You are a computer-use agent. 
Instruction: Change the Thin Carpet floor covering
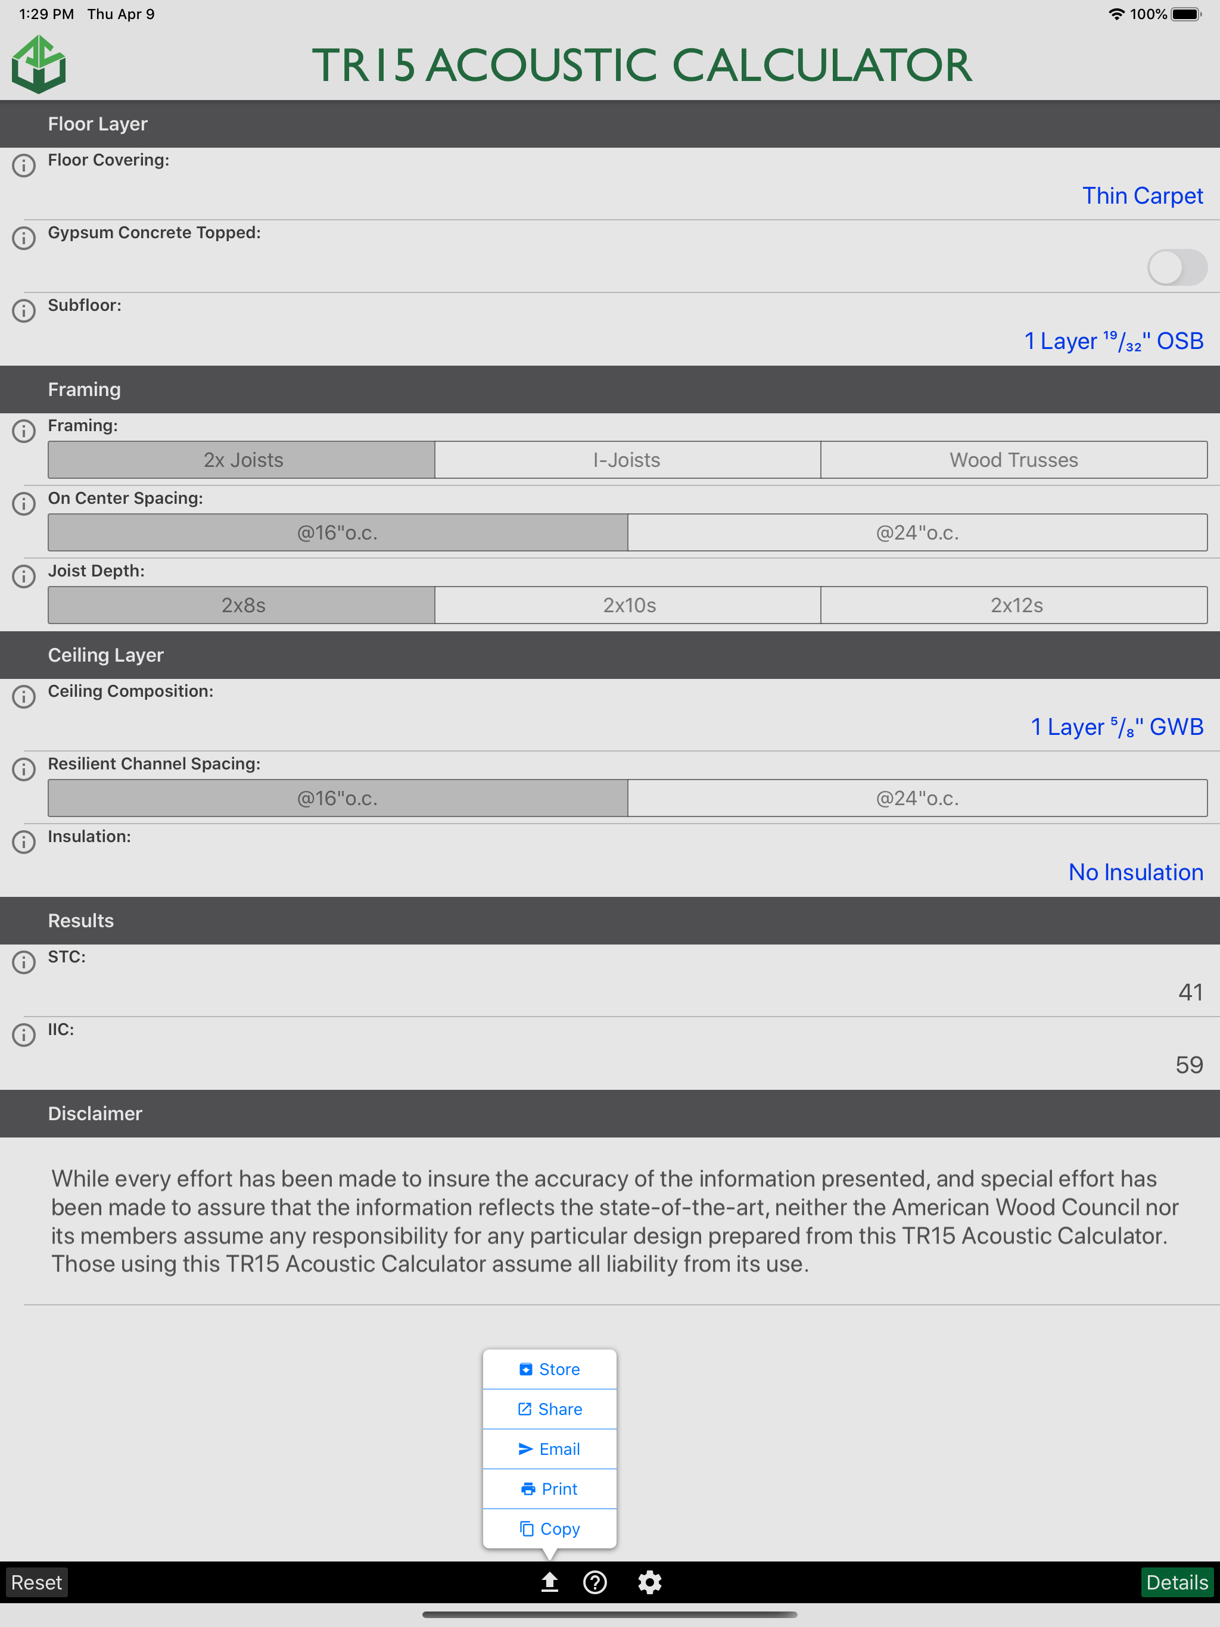[1142, 196]
